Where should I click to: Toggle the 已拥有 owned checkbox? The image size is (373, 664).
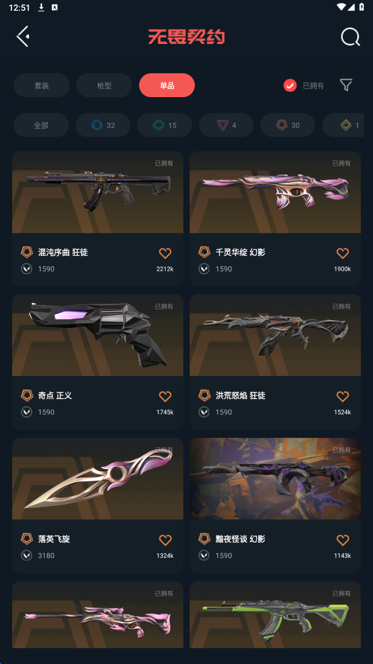(x=290, y=85)
